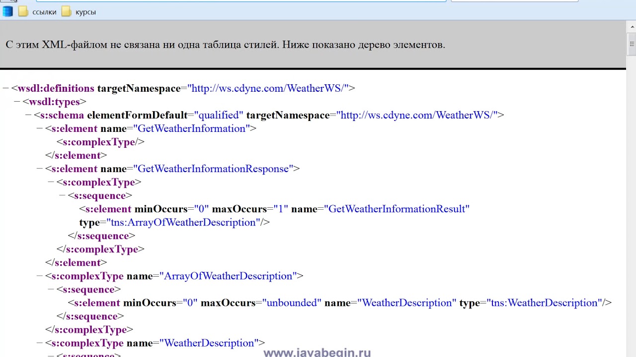Click the maxOccurs value "unbounded"
The height and width of the screenshot is (357, 636).
pos(292,302)
